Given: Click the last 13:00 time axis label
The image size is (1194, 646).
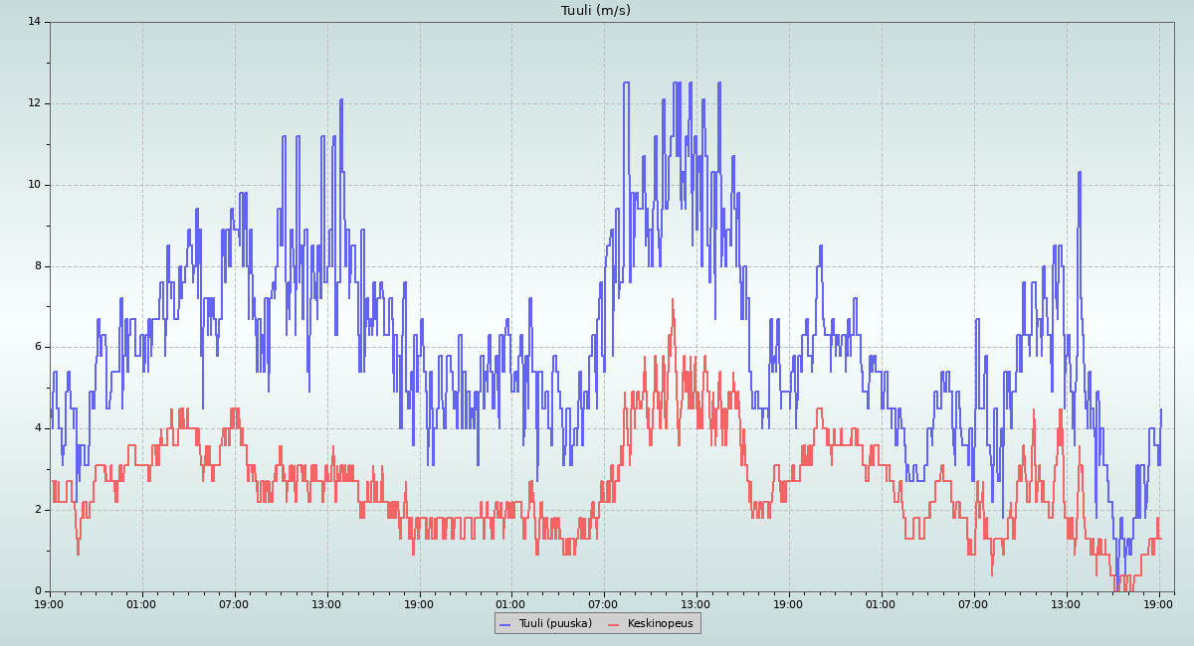Looking at the screenshot, I should coord(1066,603).
